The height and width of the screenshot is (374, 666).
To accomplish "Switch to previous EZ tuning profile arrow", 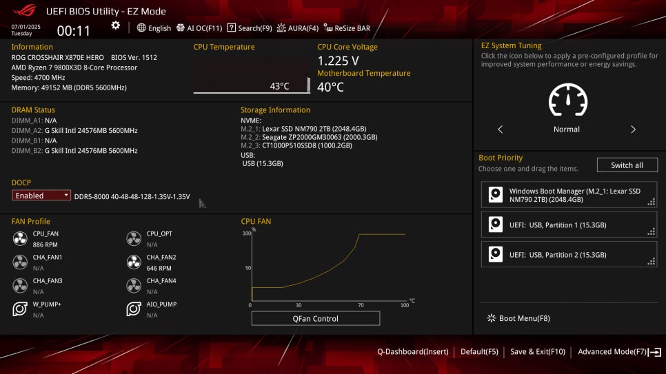I will [x=500, y=129].
